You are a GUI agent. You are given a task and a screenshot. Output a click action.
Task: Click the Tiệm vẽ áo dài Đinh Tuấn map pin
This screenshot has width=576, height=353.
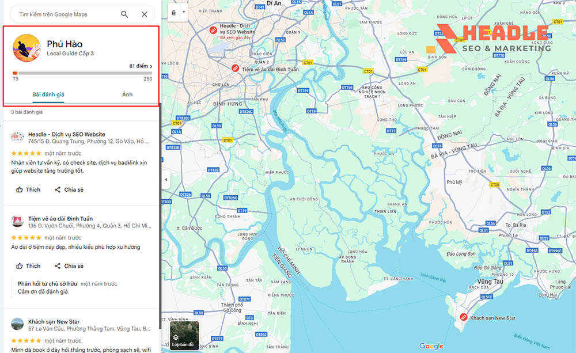tap(235, 68)
